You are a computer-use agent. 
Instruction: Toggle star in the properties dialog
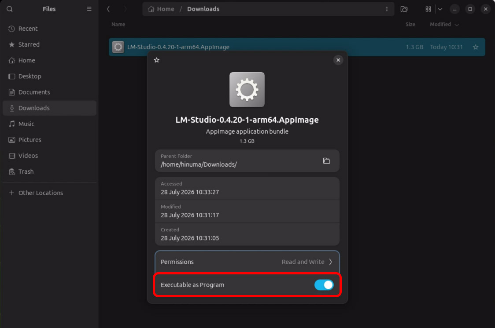[x=157, y=60]
